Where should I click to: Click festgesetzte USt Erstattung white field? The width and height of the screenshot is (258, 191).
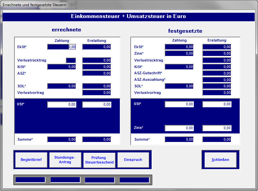tap(217, 104)
